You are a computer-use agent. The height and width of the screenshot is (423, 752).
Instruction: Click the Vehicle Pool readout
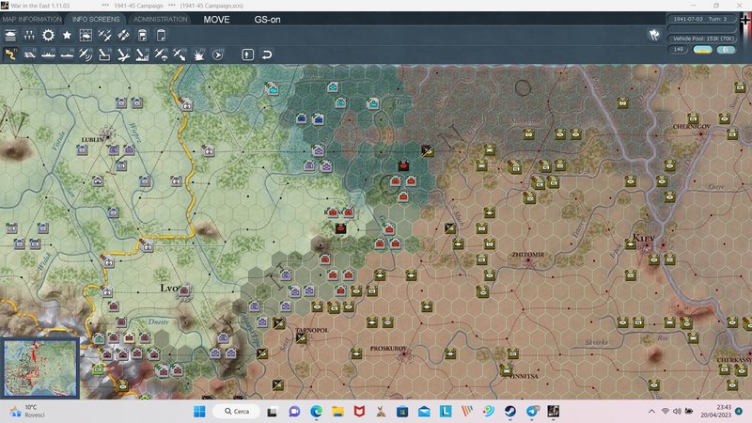pos(702,39)
